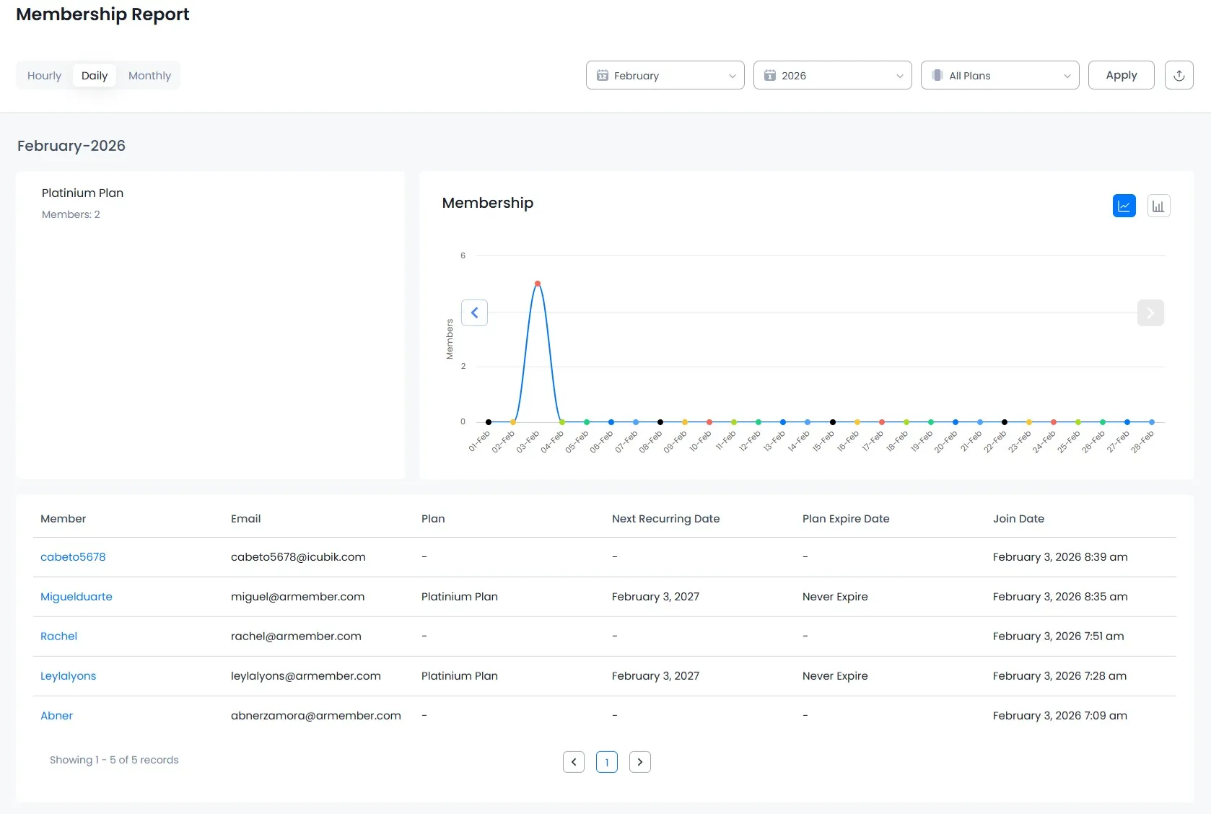Switch to Hourly report view
1211x814 pixels.
click(x=44, y=76)
